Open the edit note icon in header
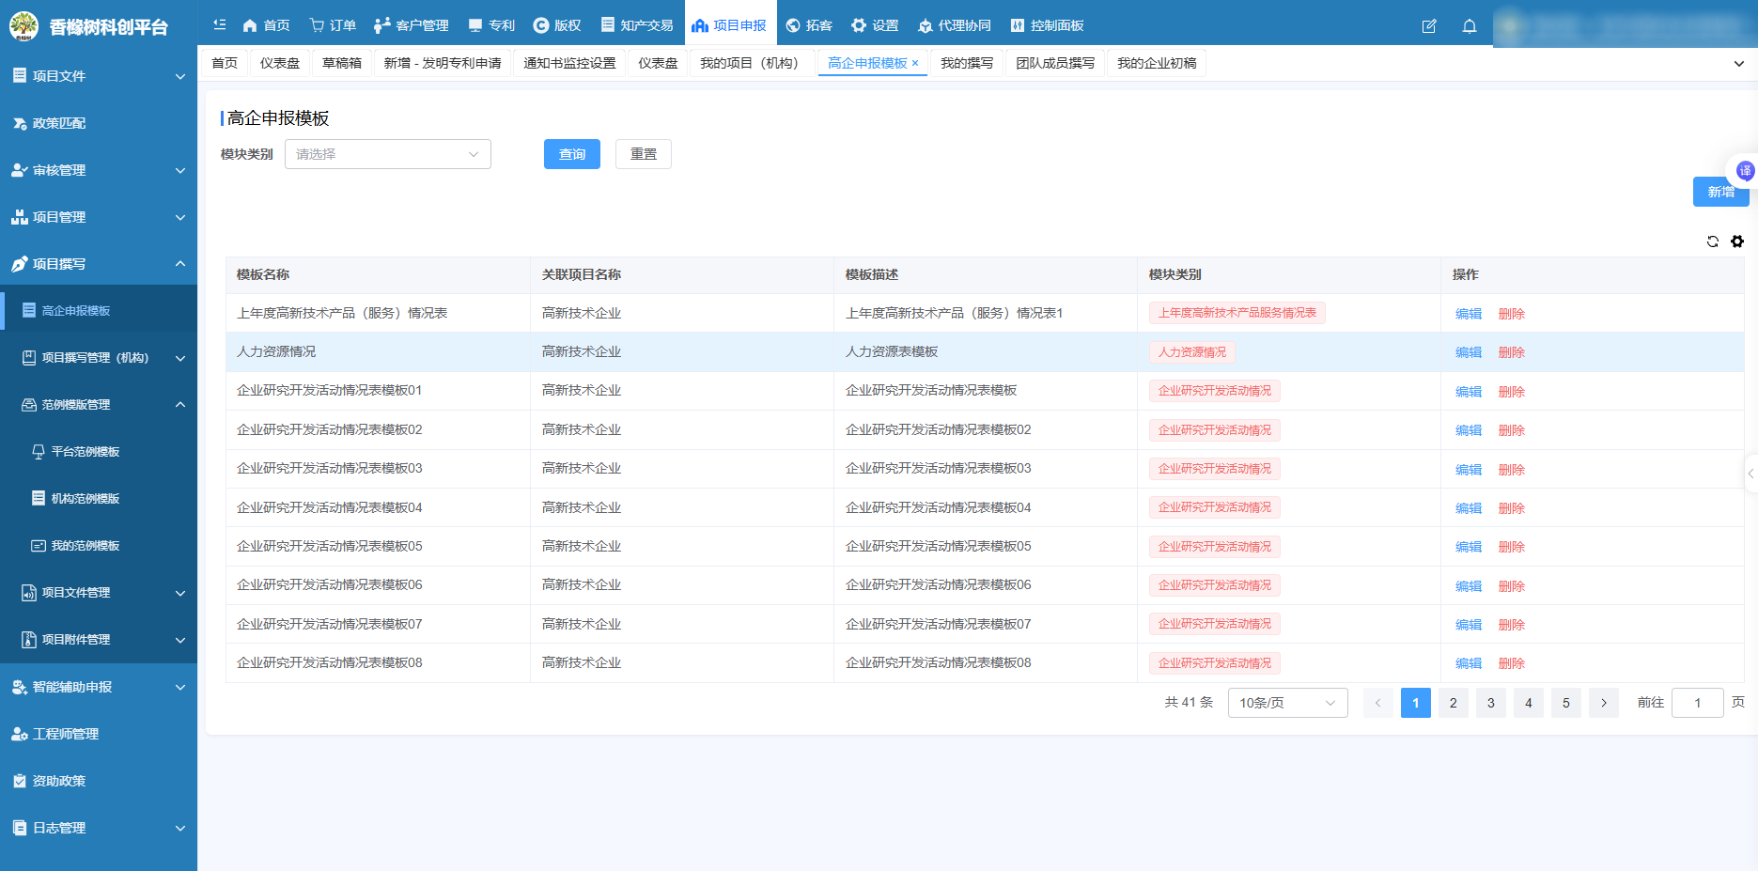The width and height of the screenshot is (1758, 871). 1429,26
